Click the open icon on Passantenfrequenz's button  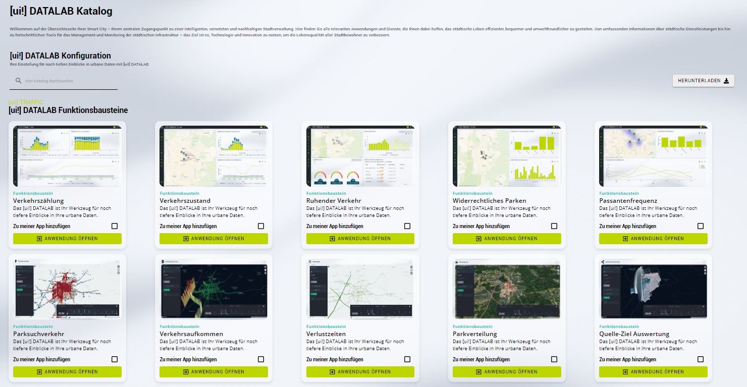(x=626, y=239)
